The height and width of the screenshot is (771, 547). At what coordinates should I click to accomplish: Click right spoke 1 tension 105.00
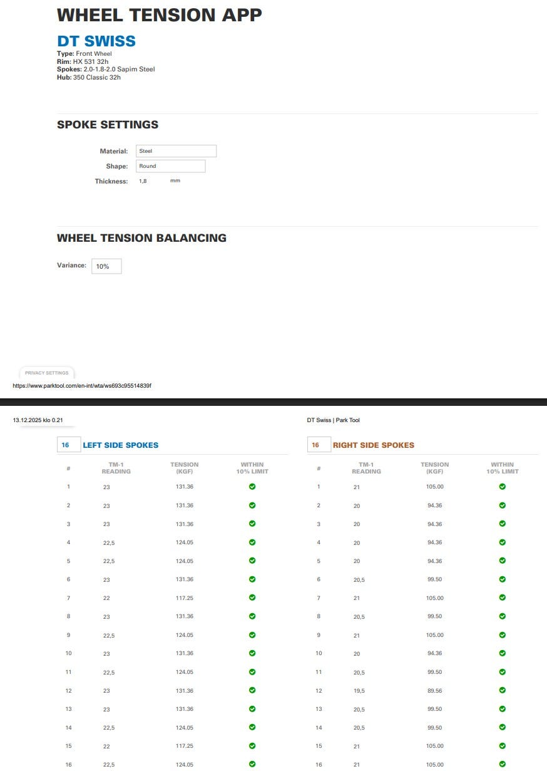click(x=435, y=487)
